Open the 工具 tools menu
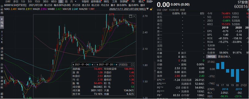The image size is (249, 99). tap(114, 2)
